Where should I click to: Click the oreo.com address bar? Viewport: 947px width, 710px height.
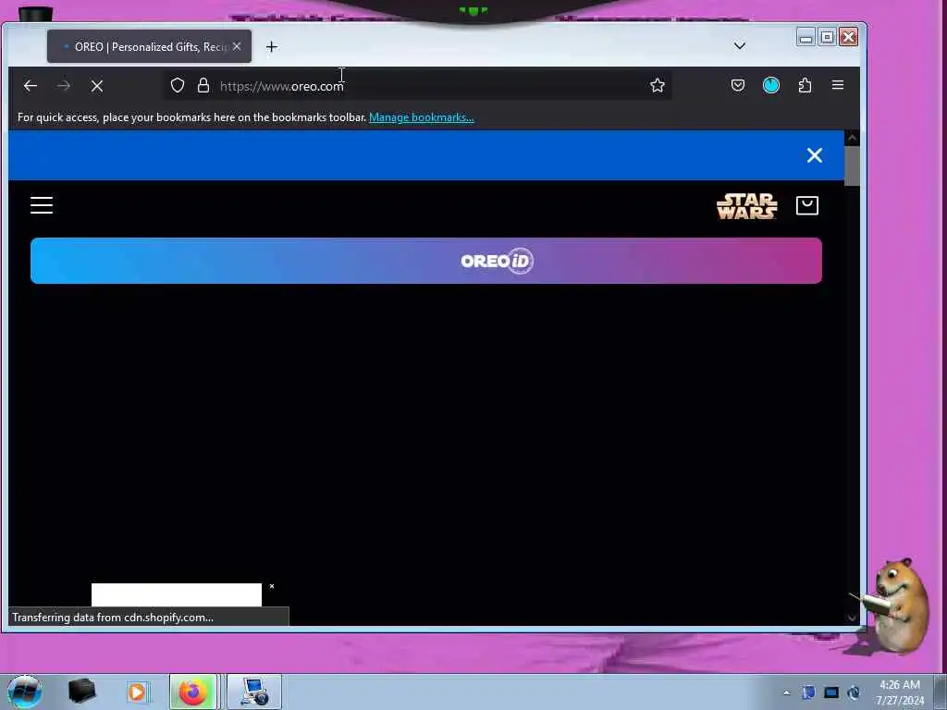pyautogui.click(x=417, y=86)
